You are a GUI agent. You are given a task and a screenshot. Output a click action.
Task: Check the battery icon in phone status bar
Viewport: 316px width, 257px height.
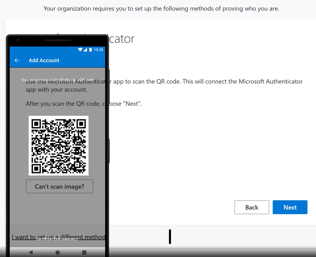coord(90,50)
